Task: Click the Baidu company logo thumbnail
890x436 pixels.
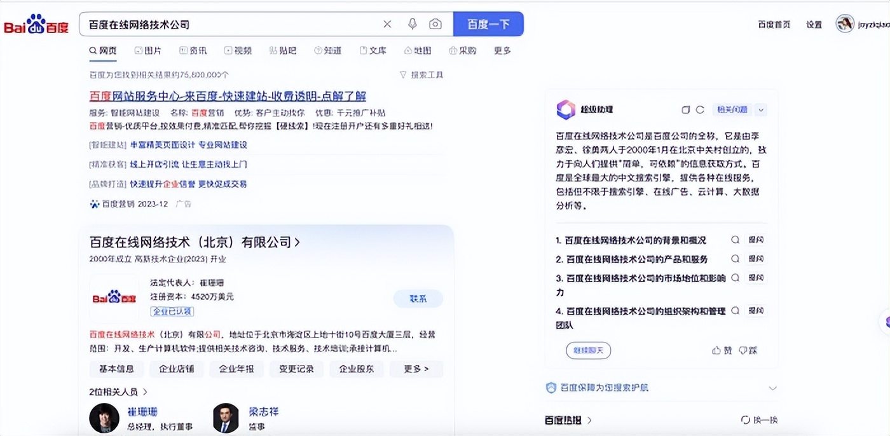Action: (114, 298)
